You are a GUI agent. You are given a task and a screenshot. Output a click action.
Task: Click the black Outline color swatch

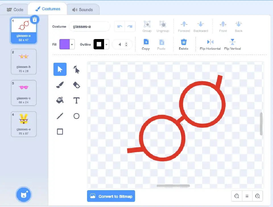click(x=99, y=44)
